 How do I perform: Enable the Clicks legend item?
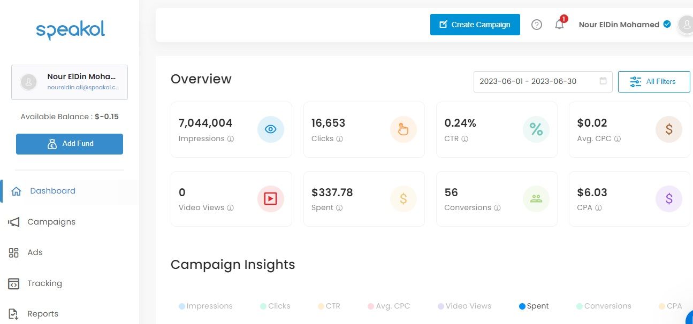click(275, 306)
